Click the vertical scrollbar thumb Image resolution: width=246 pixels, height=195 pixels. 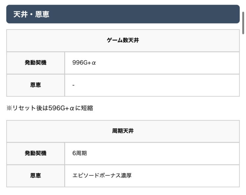(243, 22)
